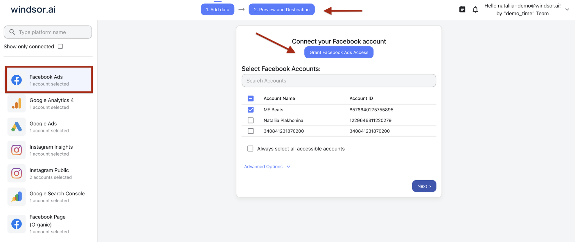Toggle the Show only connected checkbox

pos(60,46)
